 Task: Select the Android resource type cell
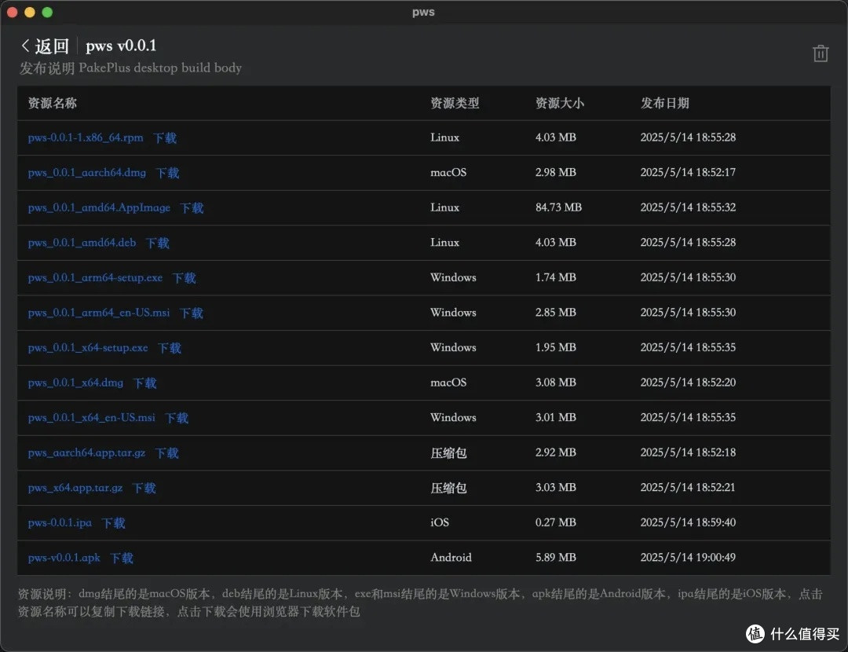[x=451, y=557]
